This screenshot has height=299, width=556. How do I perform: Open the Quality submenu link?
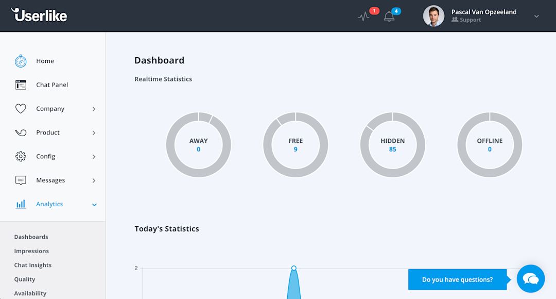click(x=25, y=279)
